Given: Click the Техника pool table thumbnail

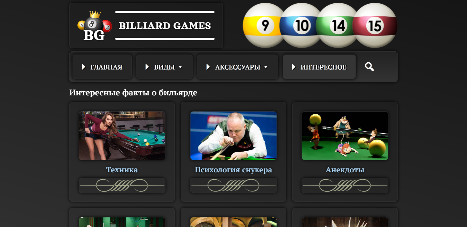Looking at the screenshot, I should pyautogui.click(x=122, y=136).
